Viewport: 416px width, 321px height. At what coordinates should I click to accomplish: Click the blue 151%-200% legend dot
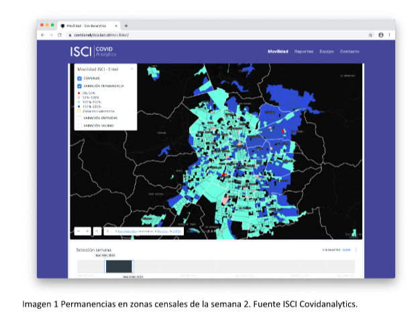[79, 107]
